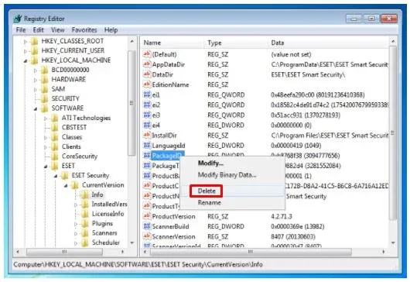Click the Registry Editor title bar icon
Viewport: 410px width, 282px height.
coord(18,19)
